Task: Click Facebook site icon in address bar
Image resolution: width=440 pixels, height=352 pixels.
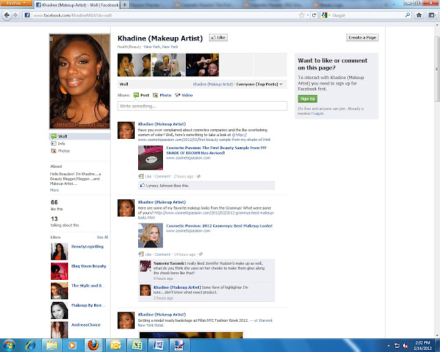Action: [x=27, y=15]
